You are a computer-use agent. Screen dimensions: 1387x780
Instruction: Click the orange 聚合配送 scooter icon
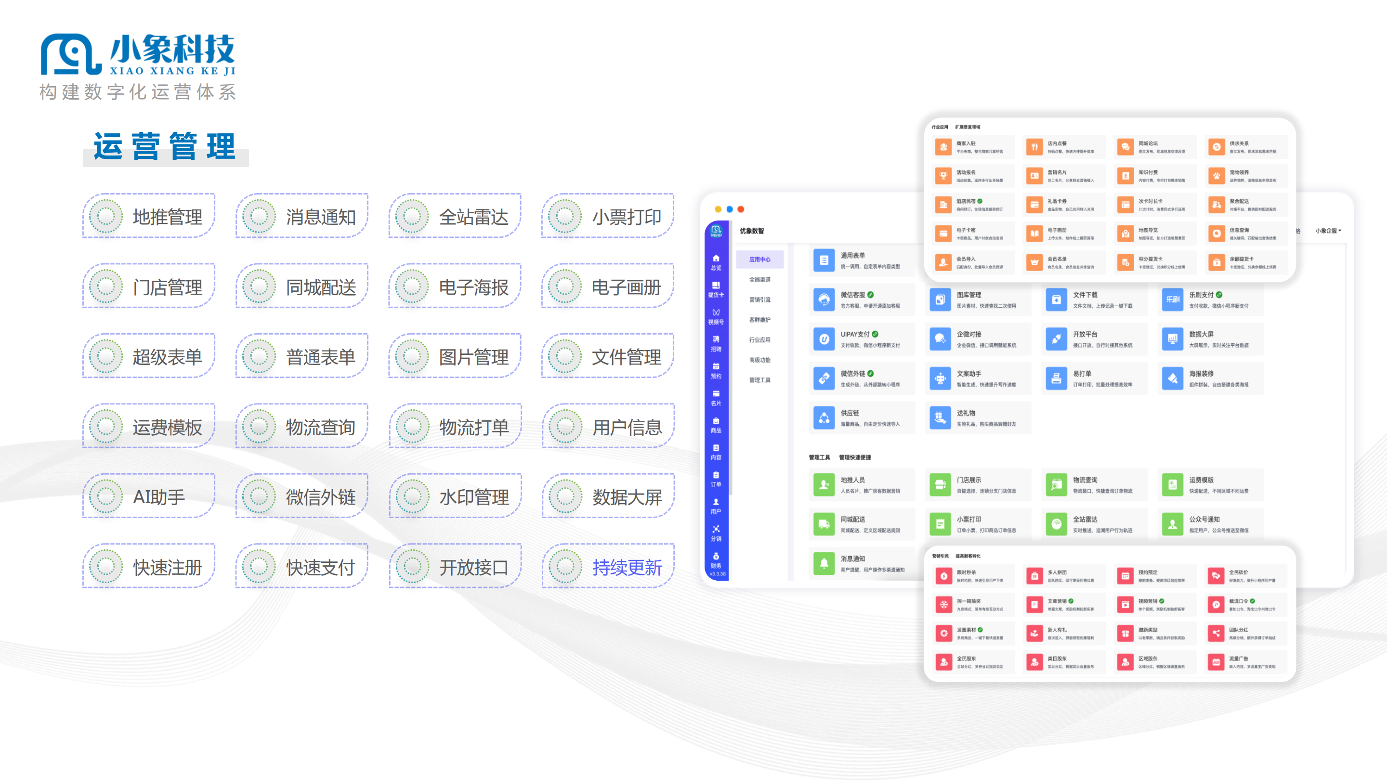tap(1217, 205)
